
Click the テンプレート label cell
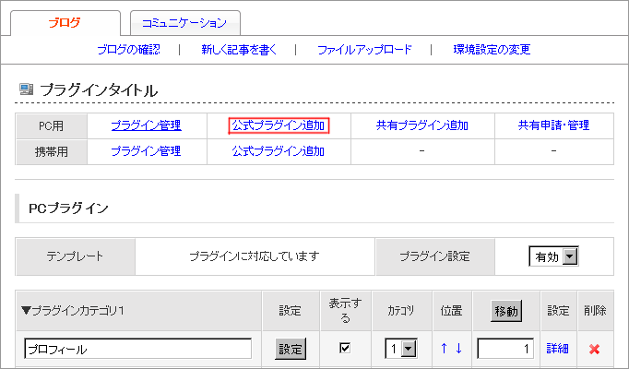75,256
